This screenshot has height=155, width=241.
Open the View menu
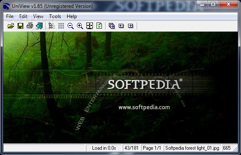38,16
